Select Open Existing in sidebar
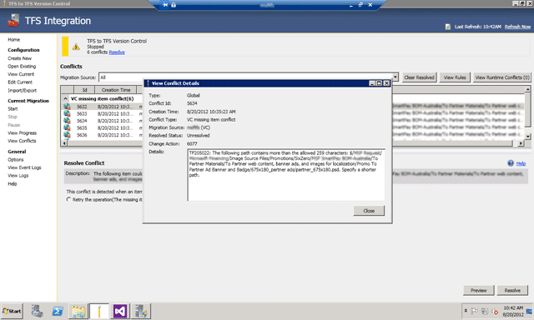 pos(22,67)
